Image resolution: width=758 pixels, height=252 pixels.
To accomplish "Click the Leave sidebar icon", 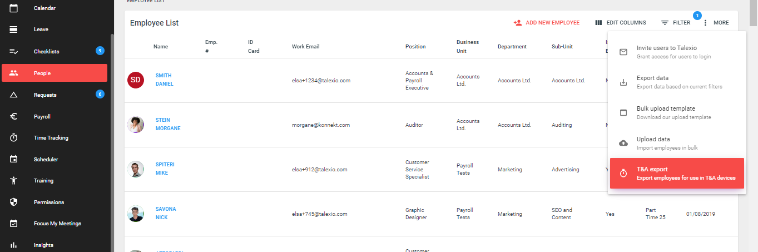I will pyautogui.click(x=14, y=29).
